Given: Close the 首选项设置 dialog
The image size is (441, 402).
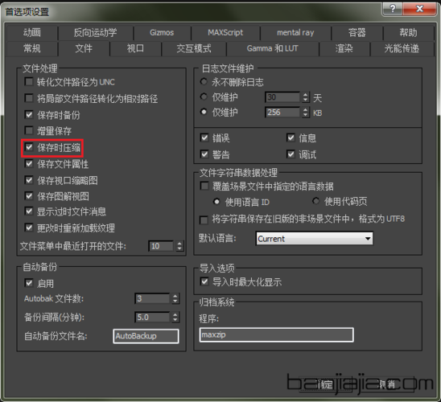Looking at the screenshot, I should [419, 9].
